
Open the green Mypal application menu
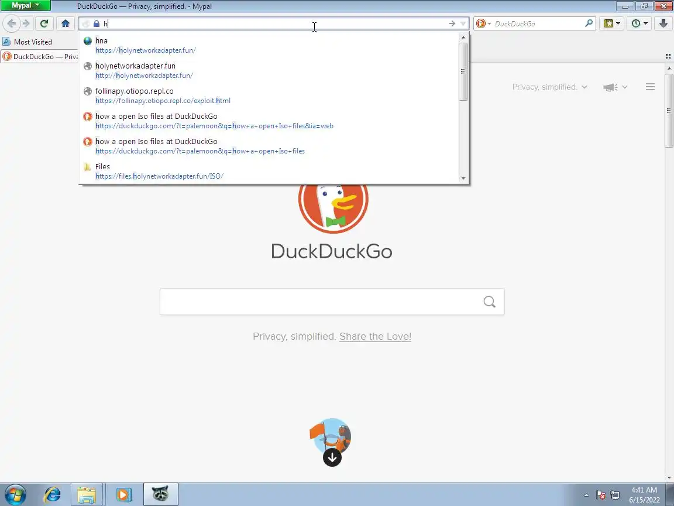click(x=25, y=6)
